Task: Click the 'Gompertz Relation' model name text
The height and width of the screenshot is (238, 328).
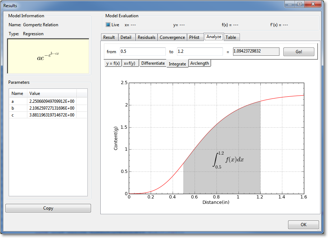Action: [41, 25]
